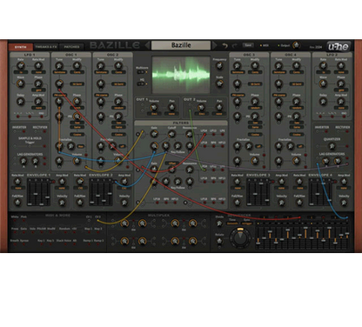This screenshot has height=327, width=362.
Task: Open the OSC 1 FM coarse selector
Action: coord(60,95)
